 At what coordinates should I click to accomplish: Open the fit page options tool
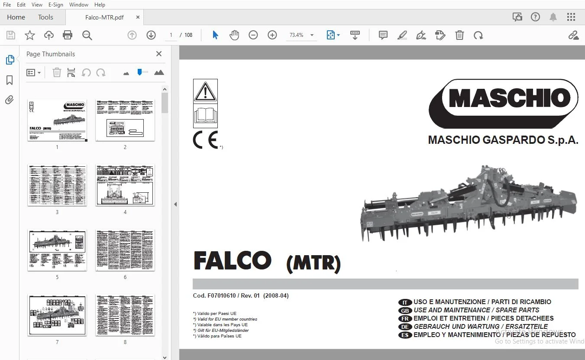click(x=333, y=35)
